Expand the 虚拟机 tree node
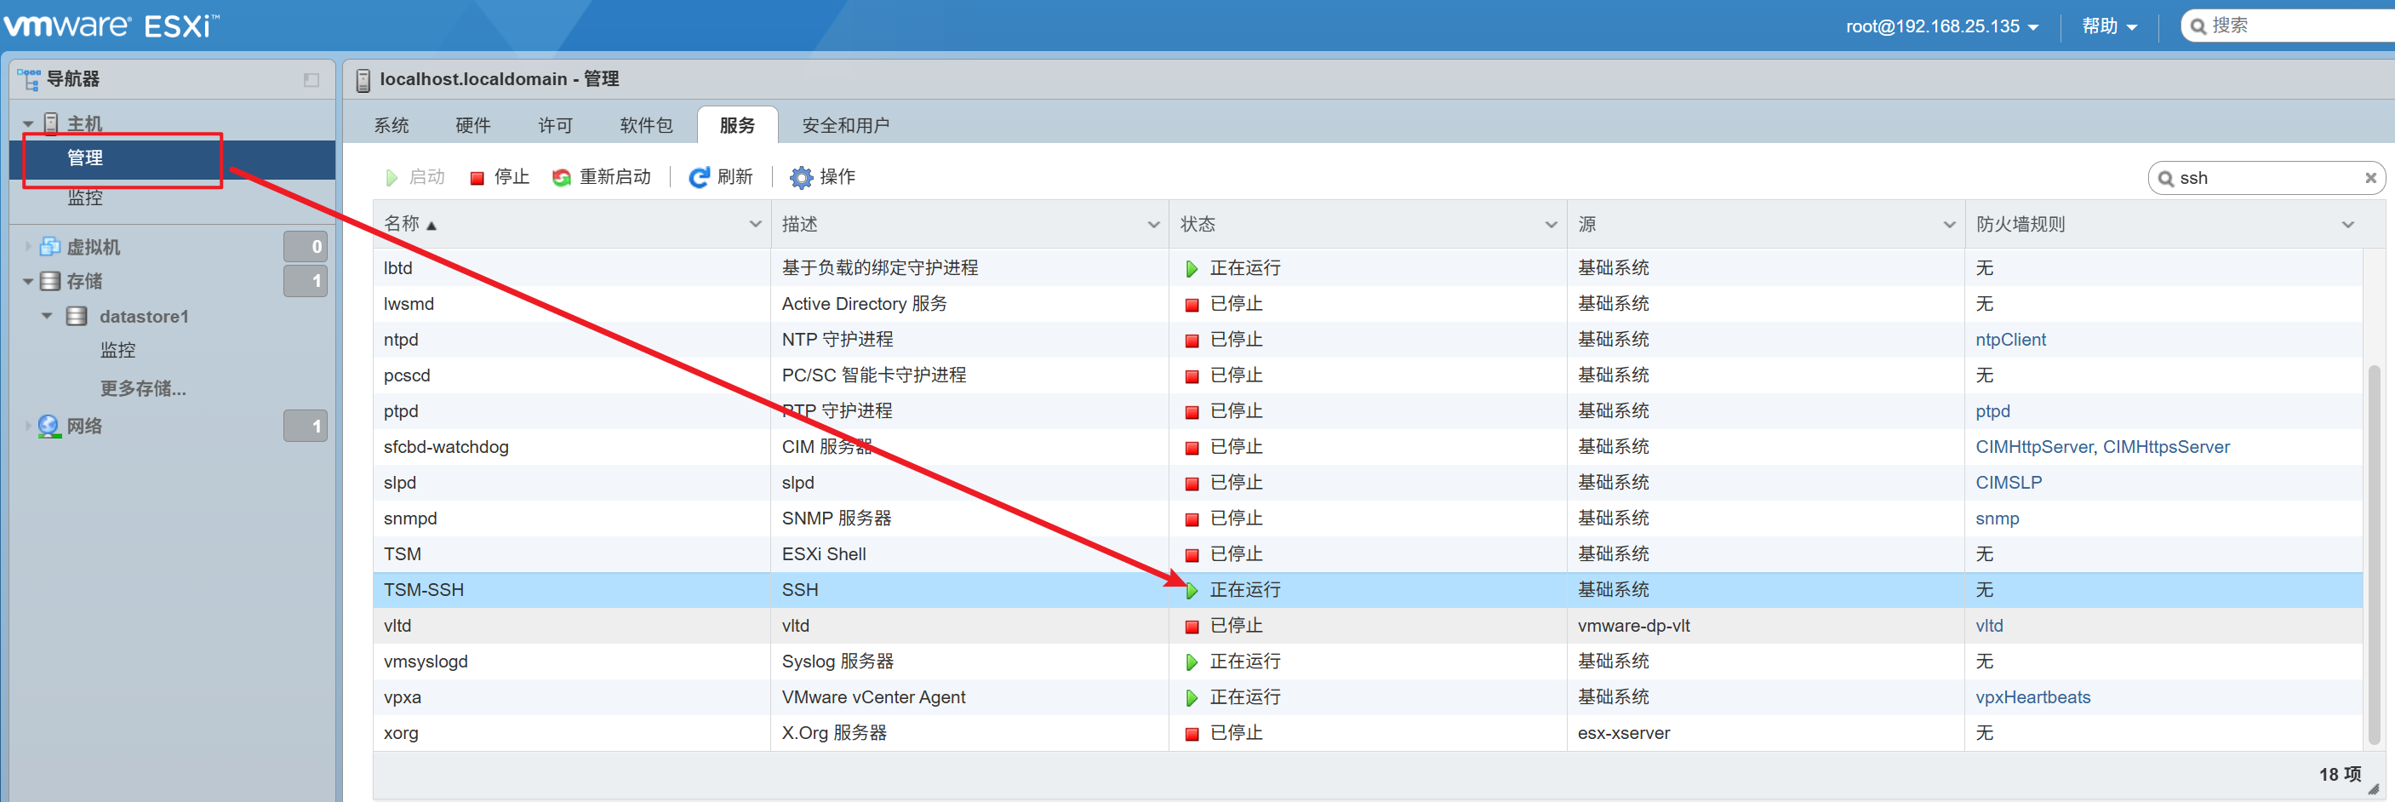Image resolution: width=2395 pixels, height=802 pixels. 28,247
